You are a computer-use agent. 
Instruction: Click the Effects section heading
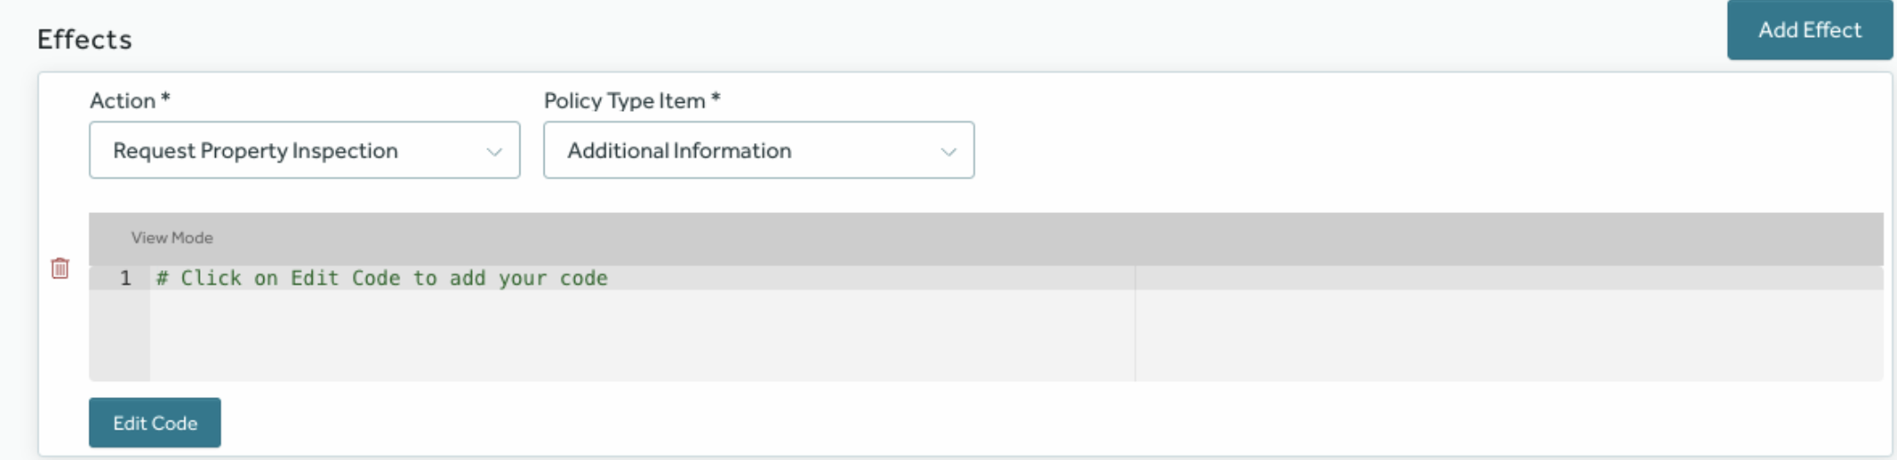click(84, 39)
